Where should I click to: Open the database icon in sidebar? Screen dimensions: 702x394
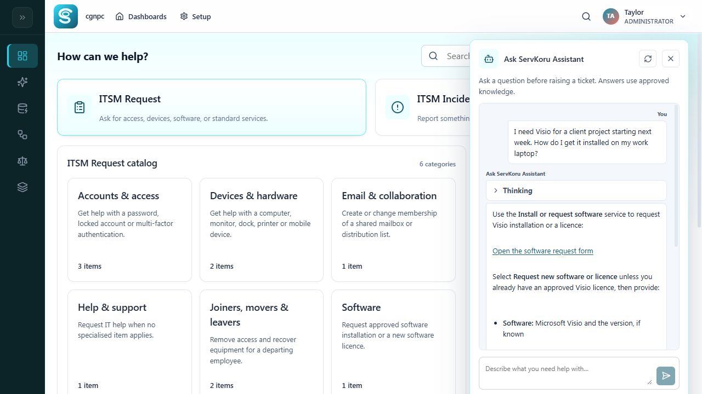[x=22, y=108]
